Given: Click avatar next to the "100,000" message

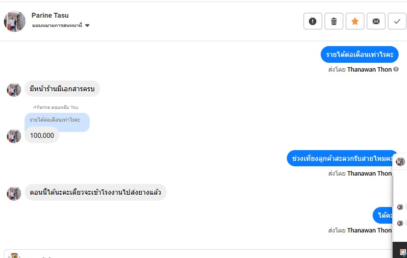Looking at the screenshot, I should tap(14, 136).
